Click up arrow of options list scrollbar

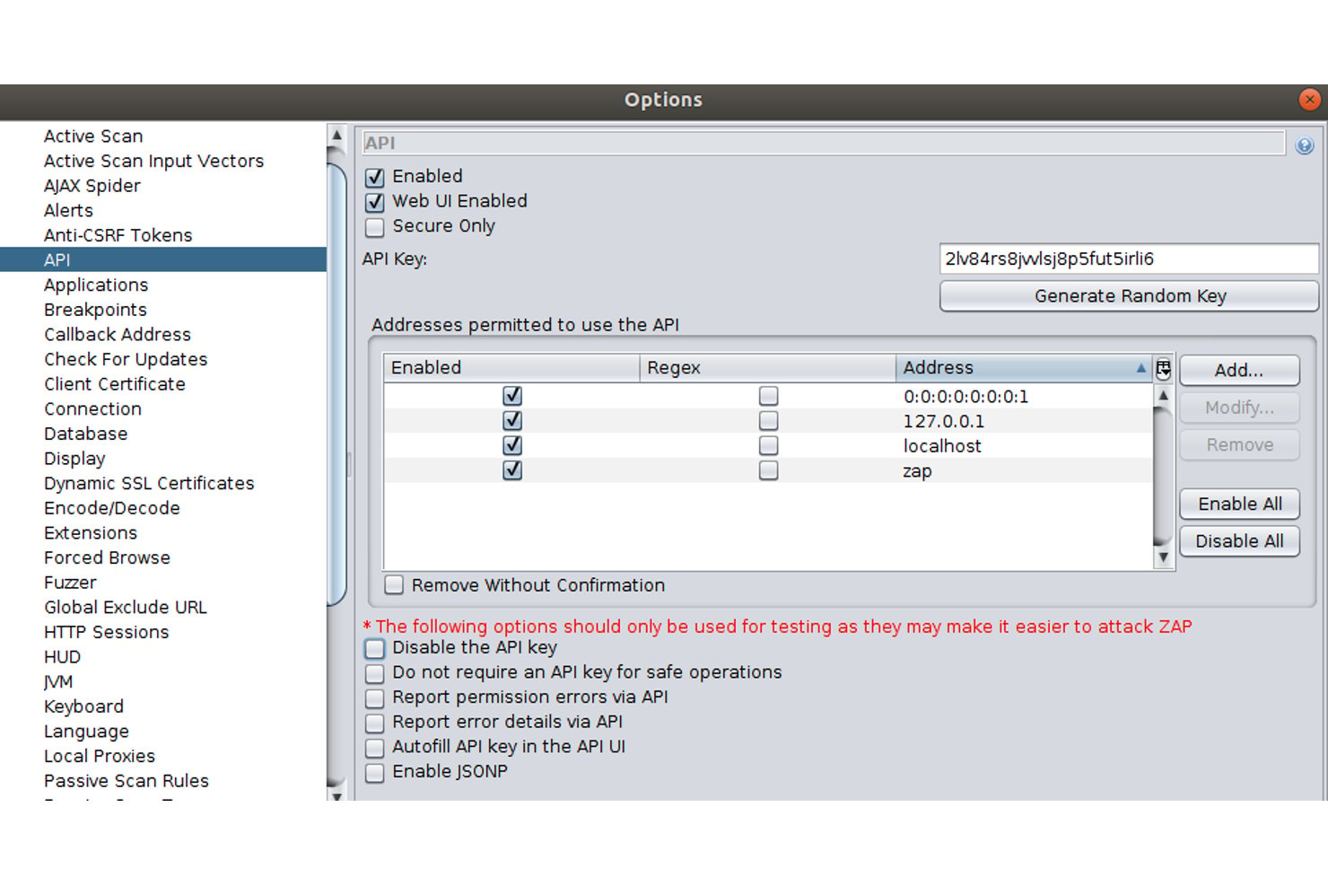pyautogui.click(x=337, y=136)
